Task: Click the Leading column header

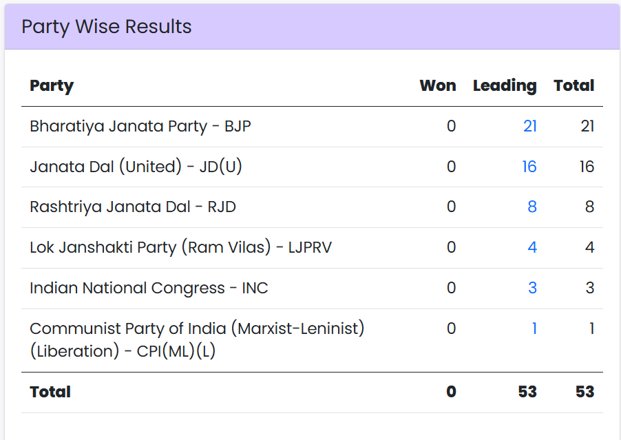Action: (505, 86)
